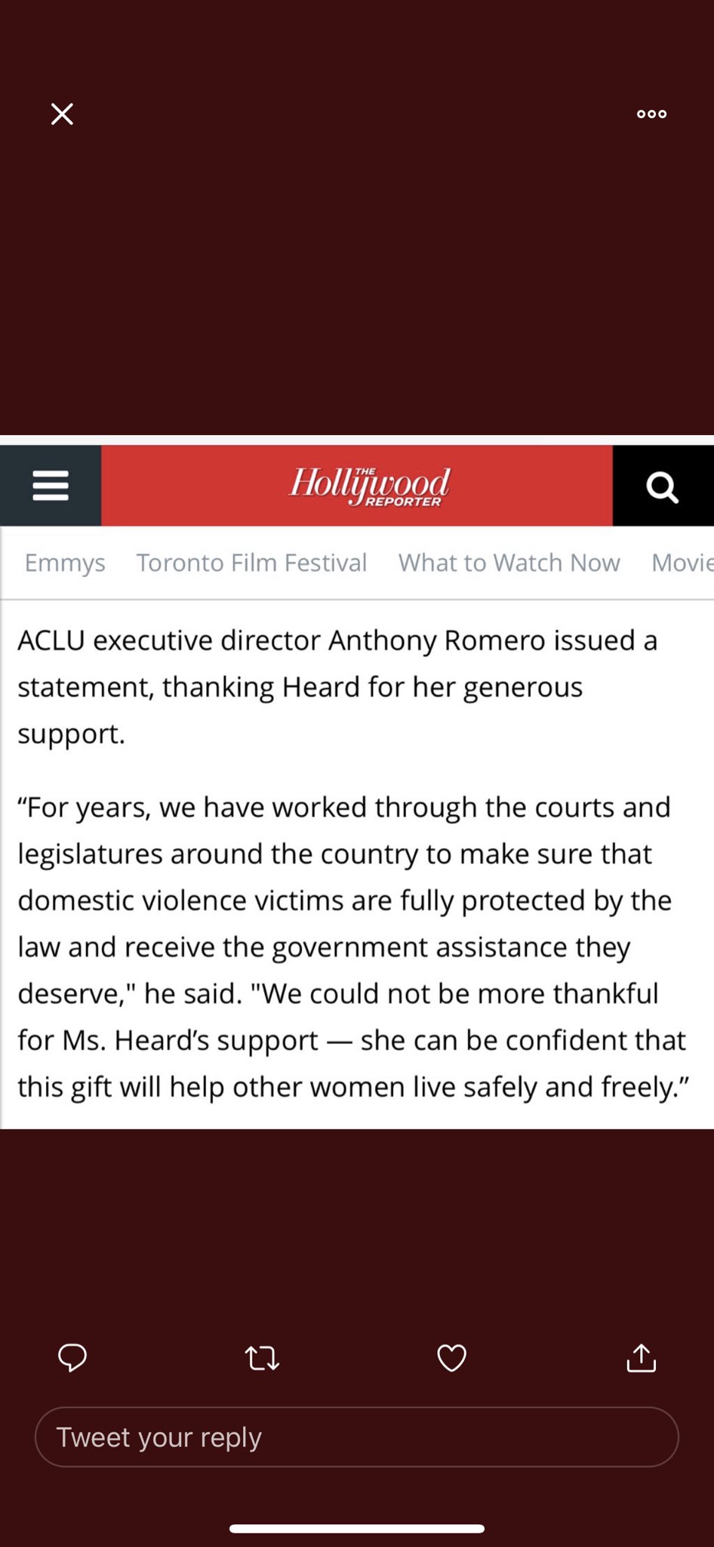Share the tweet via the upload icon

[x=642, y=1357]
